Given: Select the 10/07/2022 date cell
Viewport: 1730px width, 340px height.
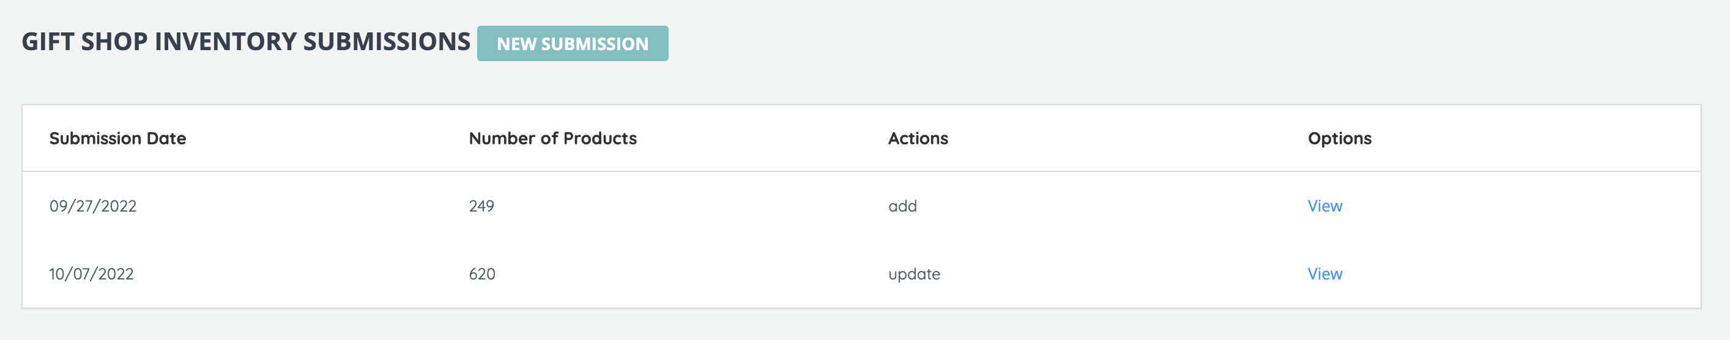Looking at the screenshot, I should pos(91,274).
